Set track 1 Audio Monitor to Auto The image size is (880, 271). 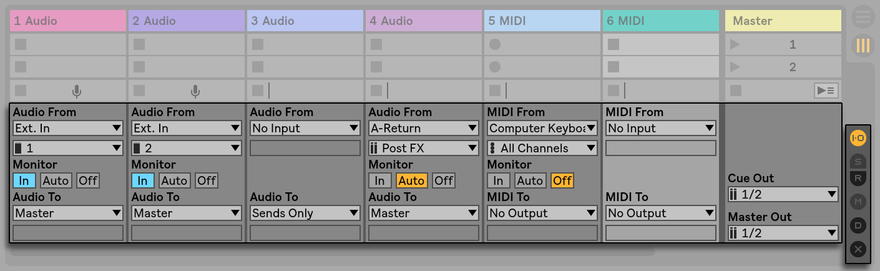(56, 180)
